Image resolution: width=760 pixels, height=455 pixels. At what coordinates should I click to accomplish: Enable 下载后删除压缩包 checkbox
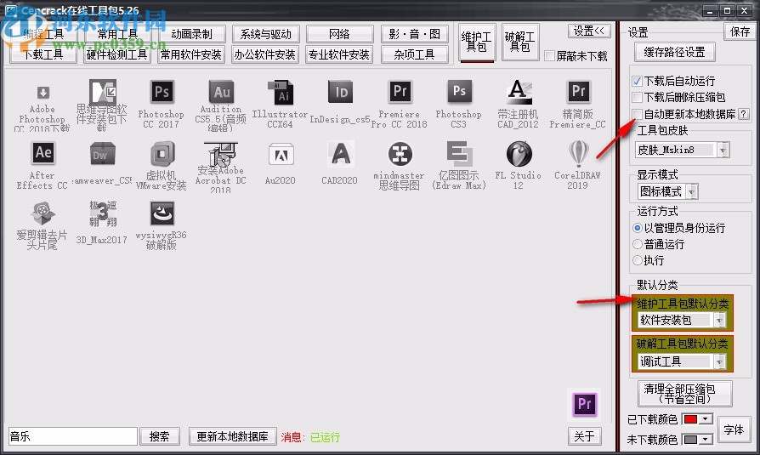click(x=638, y=98)
